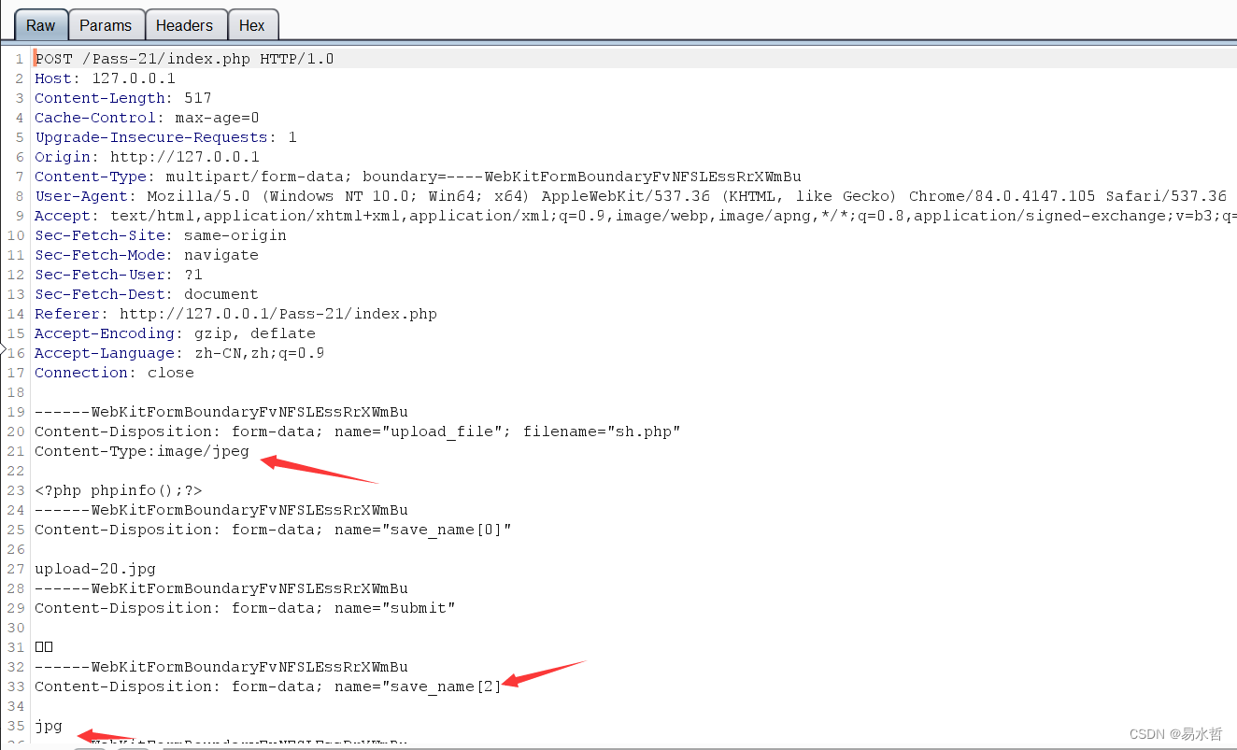Click the POST /Pass-21/index.php request line

(184, 59)
